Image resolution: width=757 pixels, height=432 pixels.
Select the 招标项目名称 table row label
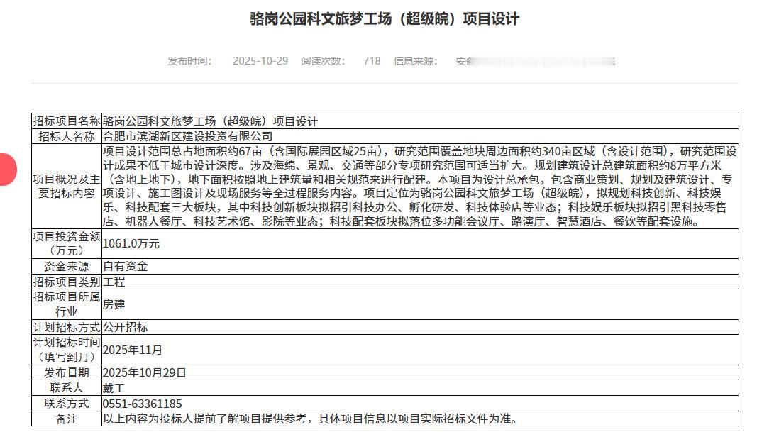(65, 119)
